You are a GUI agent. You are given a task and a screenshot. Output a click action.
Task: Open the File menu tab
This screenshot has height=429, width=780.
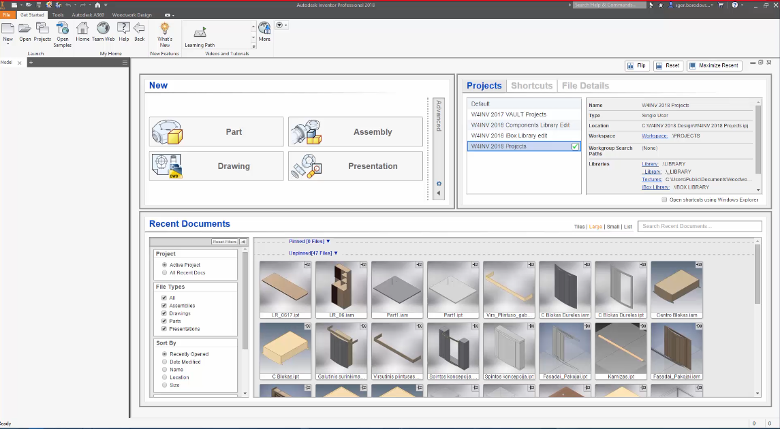7,15
